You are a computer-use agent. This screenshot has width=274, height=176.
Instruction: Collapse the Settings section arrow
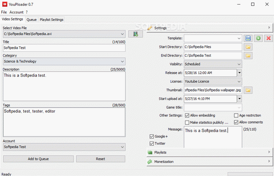coord(269,27)
